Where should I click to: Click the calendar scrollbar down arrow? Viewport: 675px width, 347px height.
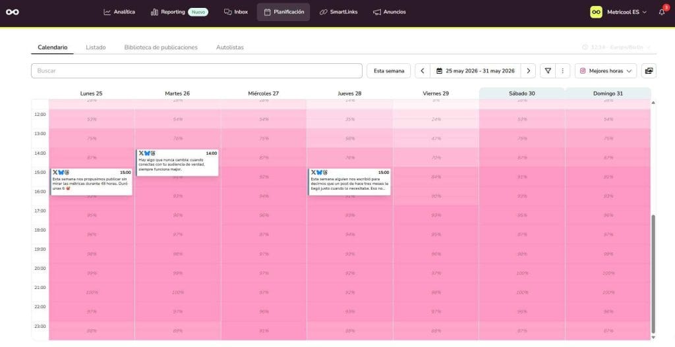(x=653, y=337)
